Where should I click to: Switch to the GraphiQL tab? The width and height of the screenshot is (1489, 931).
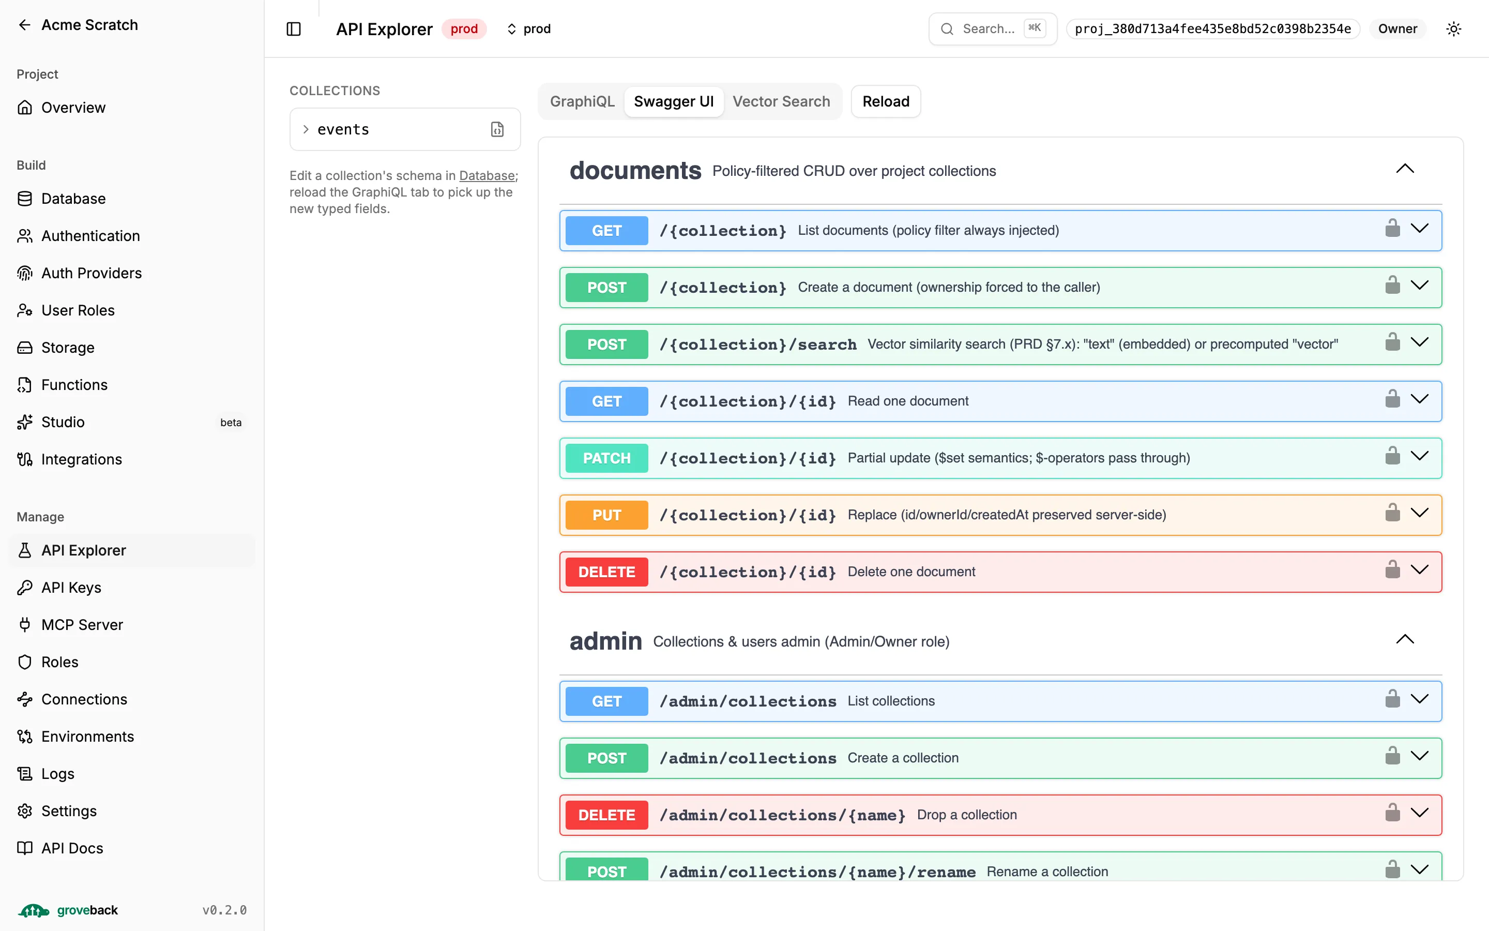pos(582,101)
